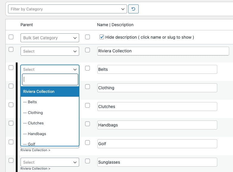The image size is (233, 172).
Task: Click the reset filter refresh icon
Action: pos(133,9)
